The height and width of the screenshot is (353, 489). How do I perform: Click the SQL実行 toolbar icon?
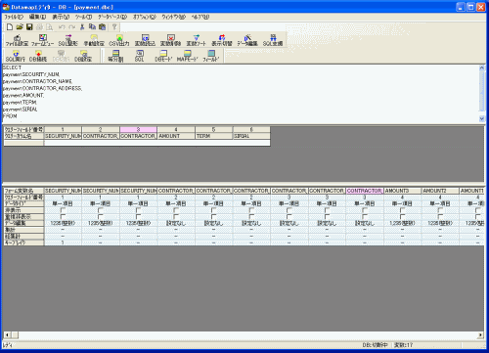[x=16, y=56]
